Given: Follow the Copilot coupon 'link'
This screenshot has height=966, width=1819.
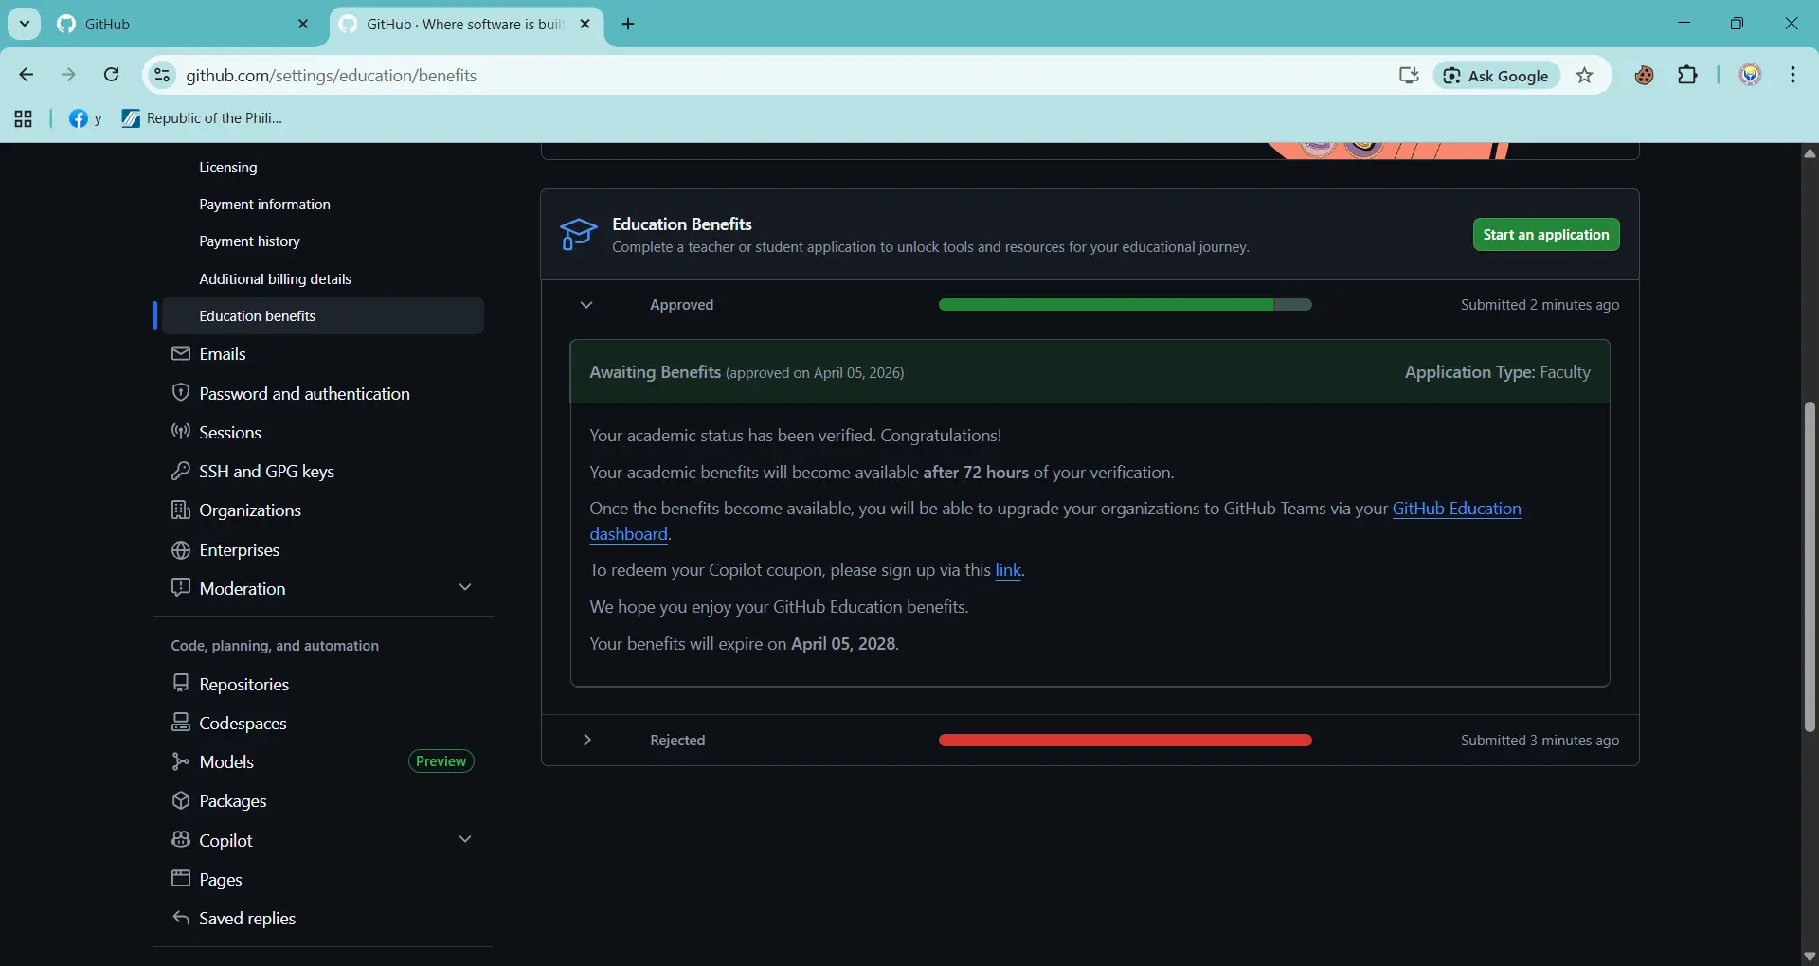Looking at the screenshot, I should 1007,570.
